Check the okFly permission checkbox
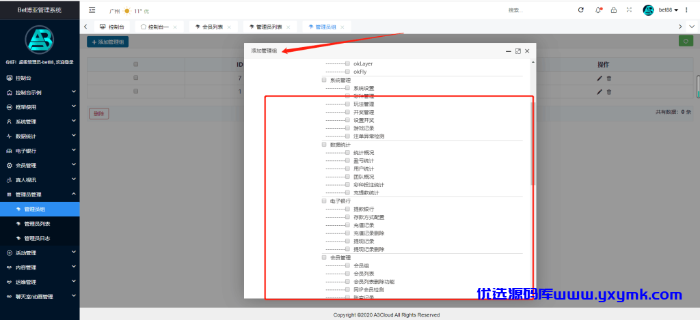This screenshot has height=320, width=700. pos(347,72)
